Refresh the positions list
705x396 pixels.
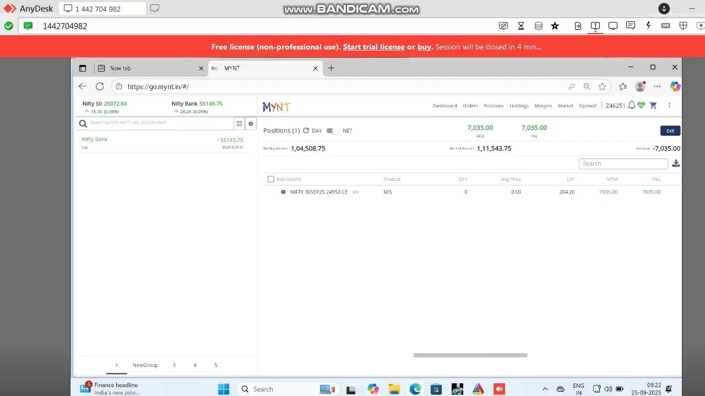[x=306, y=131]
